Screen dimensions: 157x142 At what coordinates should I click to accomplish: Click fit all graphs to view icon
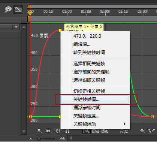click(x=105, y=131)
